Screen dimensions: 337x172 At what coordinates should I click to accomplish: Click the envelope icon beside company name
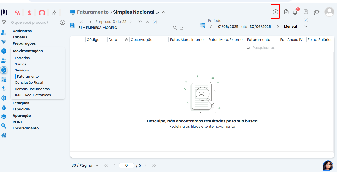(182, 28)
